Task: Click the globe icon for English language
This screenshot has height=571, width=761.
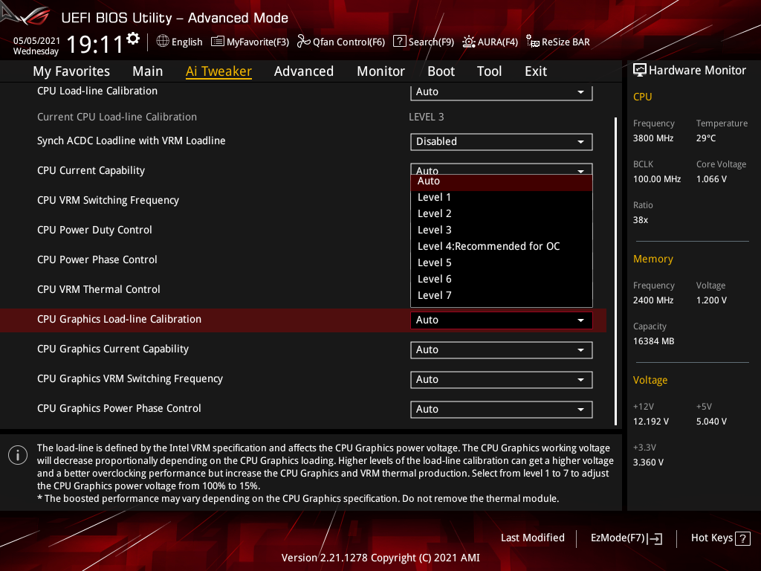Action: [163, 42]
